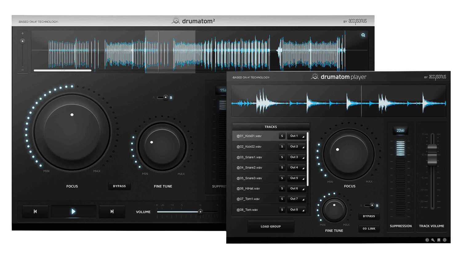This screenshot has height=261, width=466.
Task: Open the Out 7 output dropdown
Action: [296, 199]
